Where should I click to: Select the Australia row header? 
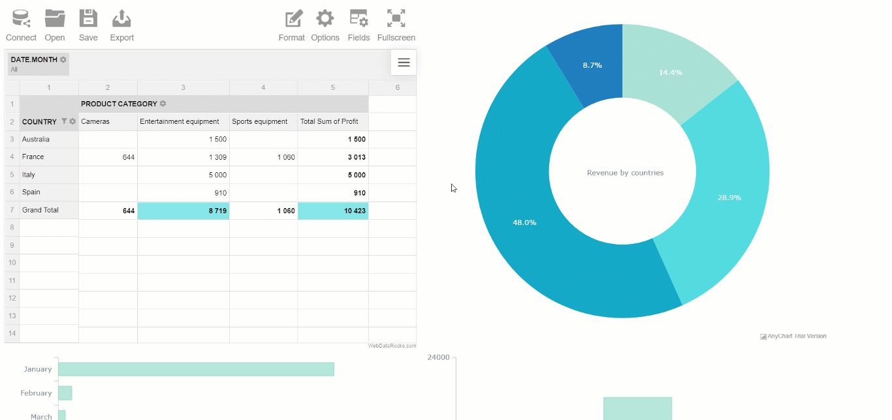[49, 140]
